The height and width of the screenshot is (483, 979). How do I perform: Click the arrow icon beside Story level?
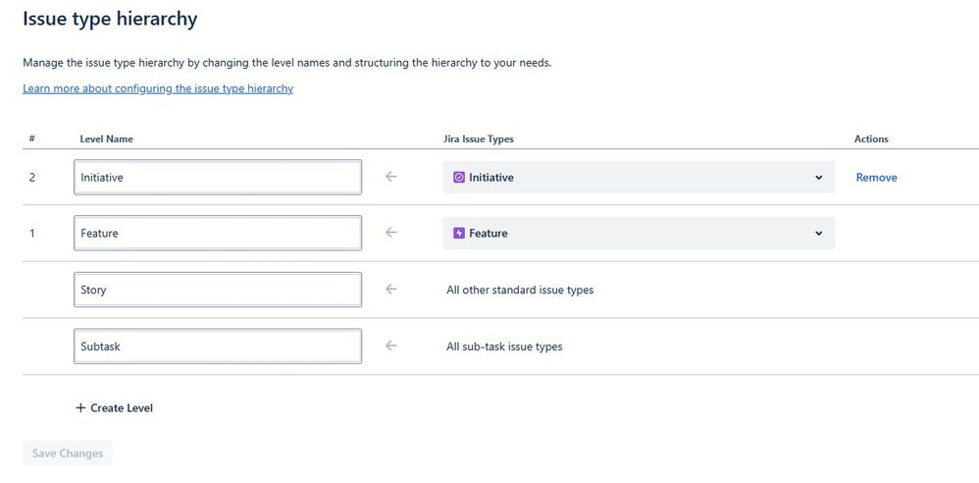[x=391, y=290]
